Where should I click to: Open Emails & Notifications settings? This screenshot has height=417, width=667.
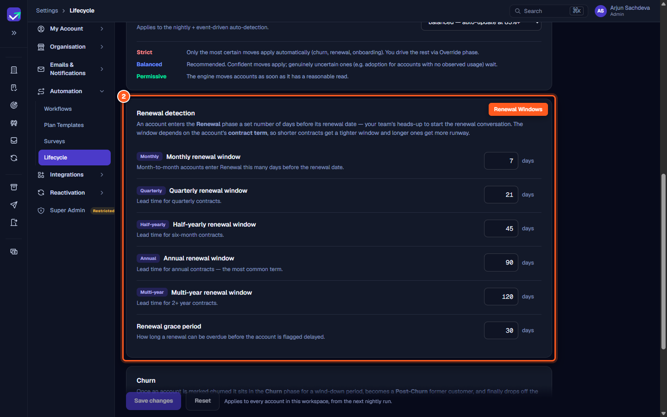[71, 69]
